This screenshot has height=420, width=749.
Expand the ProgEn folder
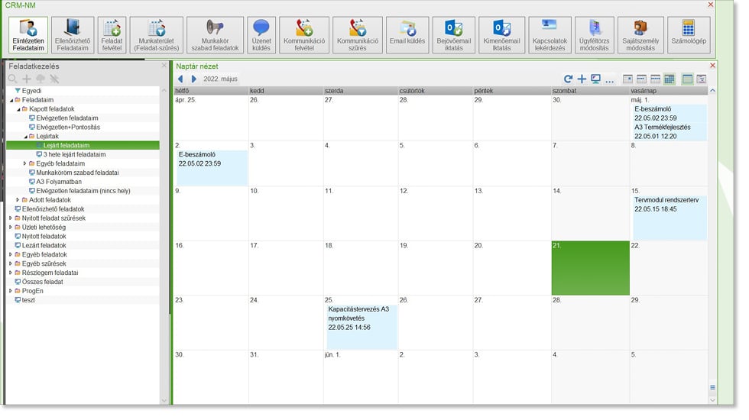click(11, 291)
